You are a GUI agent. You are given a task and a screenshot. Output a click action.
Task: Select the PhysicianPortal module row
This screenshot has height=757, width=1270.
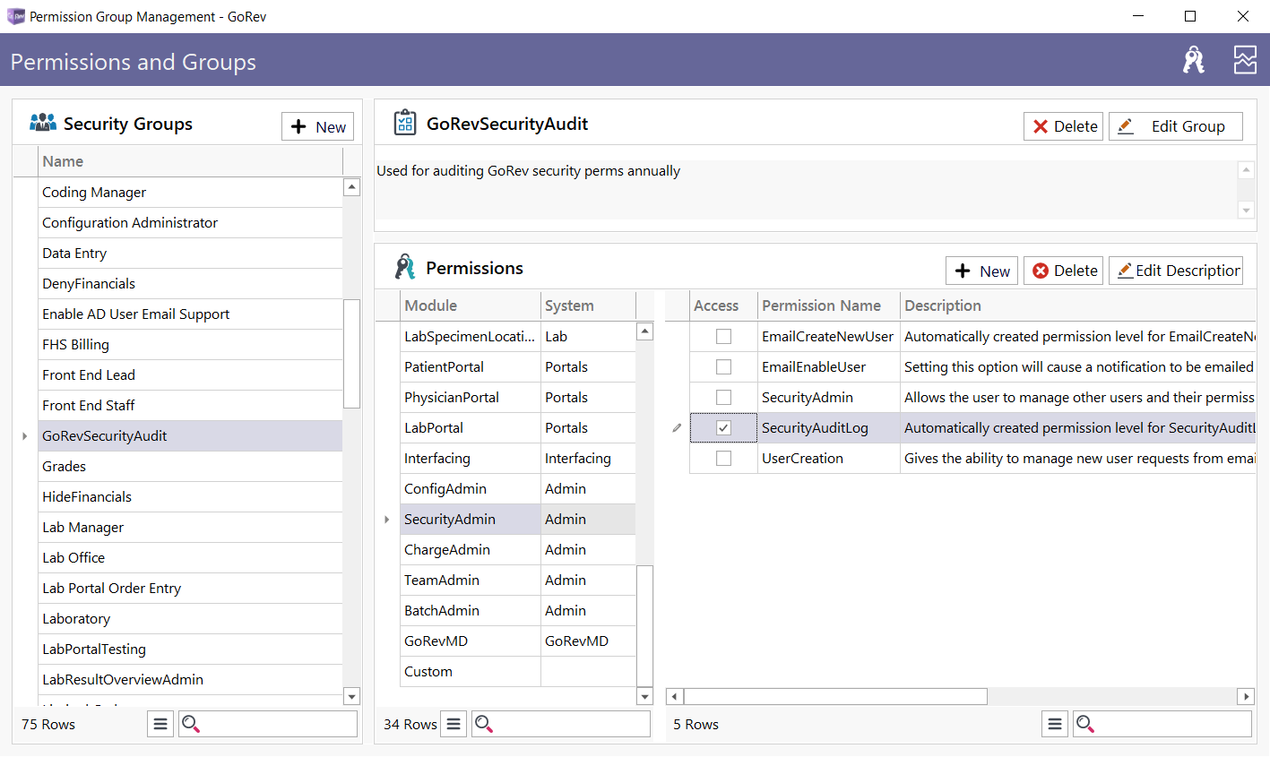point(518,398)
